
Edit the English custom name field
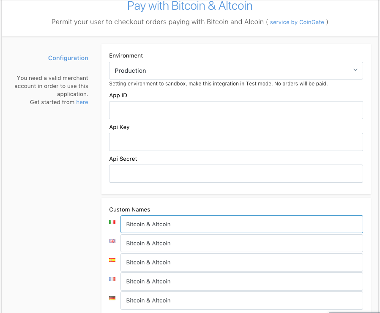point(241,243)
